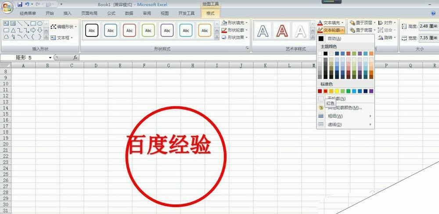Switch to the 数据 tab
The image size is (439, 214).
(x=129, y=13)
